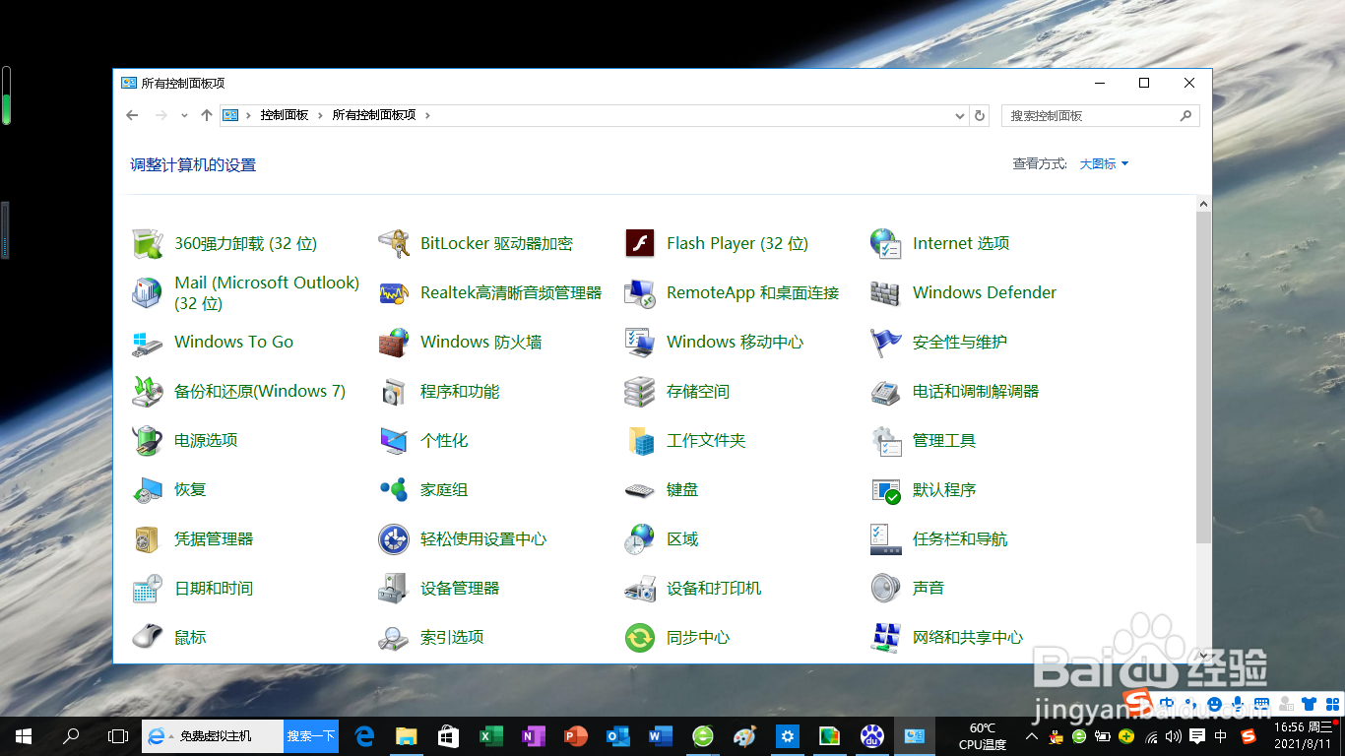The width and height of the screenshot is (1345, 756).
Task: Click the taskbar clock showing 16:56
Action: coord(1303,735)
